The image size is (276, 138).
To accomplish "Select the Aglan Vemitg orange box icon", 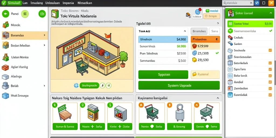I will click(x=5, y=67).
